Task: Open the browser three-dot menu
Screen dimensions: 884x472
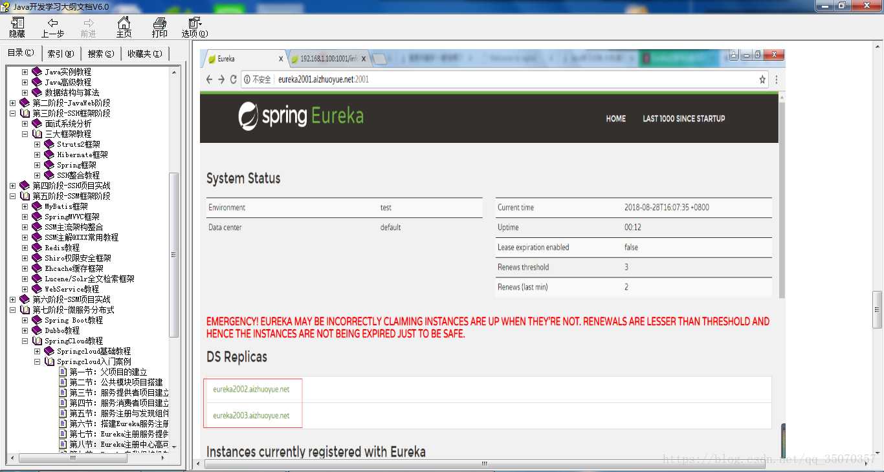Action: [777, 80]
